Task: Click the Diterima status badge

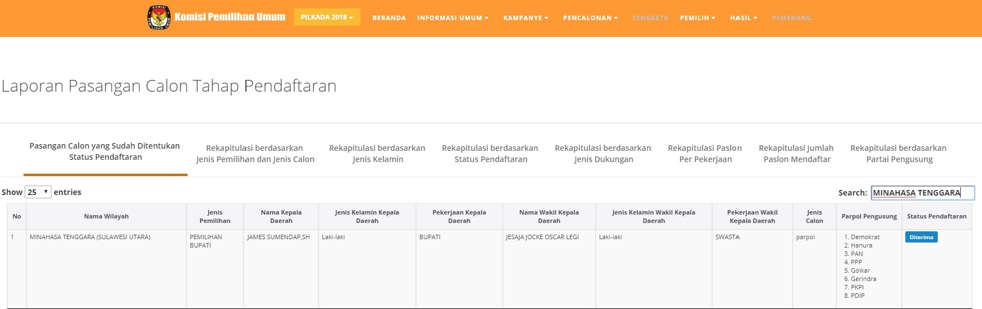Action: pyautogui.click(x=921, y=237)
